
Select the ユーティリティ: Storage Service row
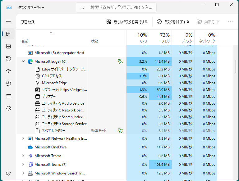pyautogui.click(x=117, y=124)
